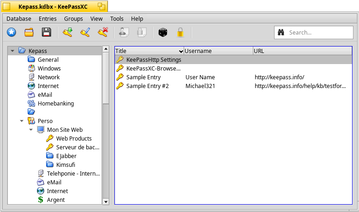Toggle Title column sort arrow

[181, 51]
